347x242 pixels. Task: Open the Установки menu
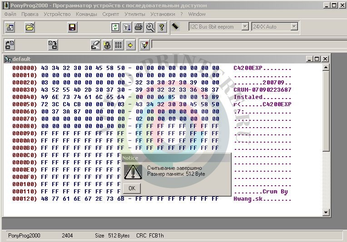163,14
